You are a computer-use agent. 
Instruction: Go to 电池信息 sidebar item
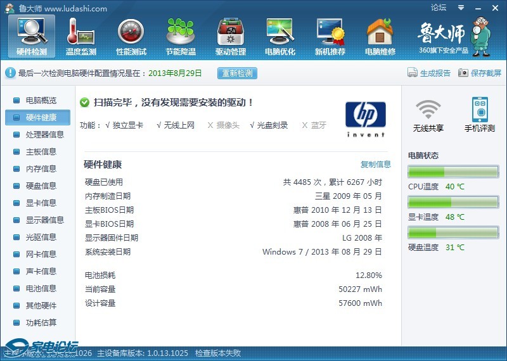tap(41, 288)
